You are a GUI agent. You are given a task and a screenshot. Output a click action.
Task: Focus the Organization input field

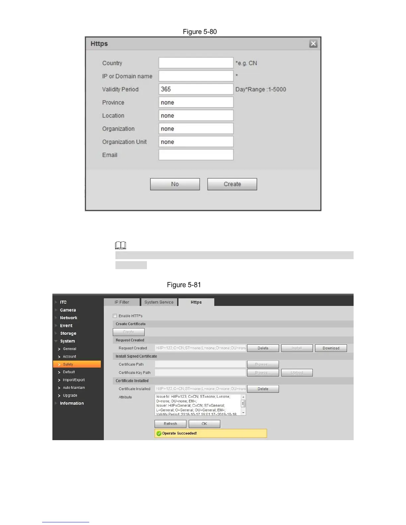point(196,129)
